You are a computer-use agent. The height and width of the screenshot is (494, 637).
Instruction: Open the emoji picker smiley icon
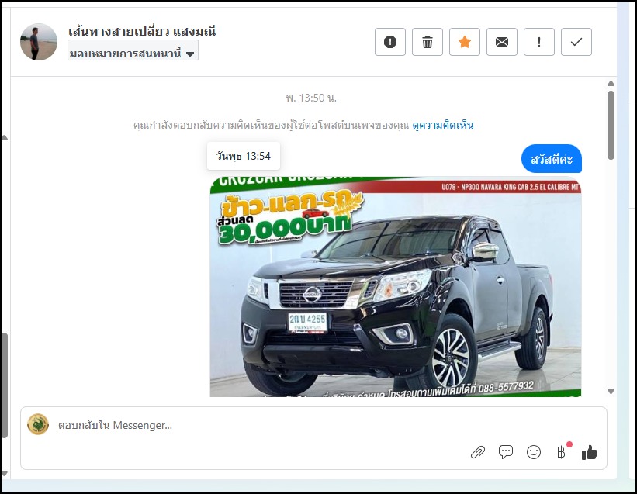[x=533, y=452]
